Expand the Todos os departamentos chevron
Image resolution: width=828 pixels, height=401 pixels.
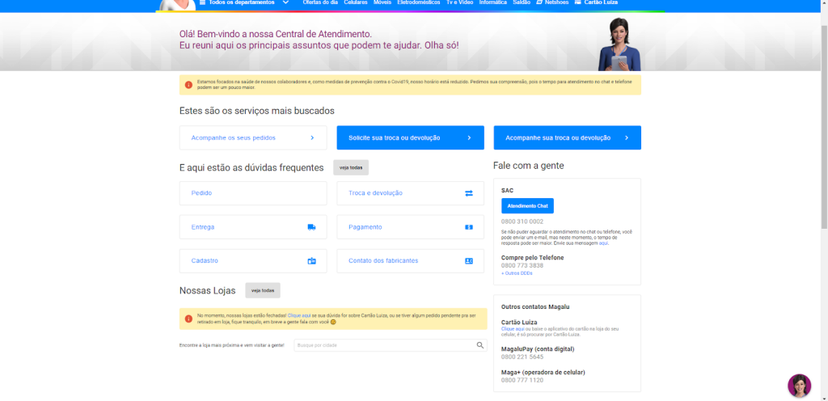[x=285, y=2]
